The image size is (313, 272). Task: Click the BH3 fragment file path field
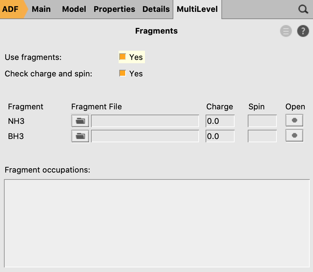(x=145, y=136)
